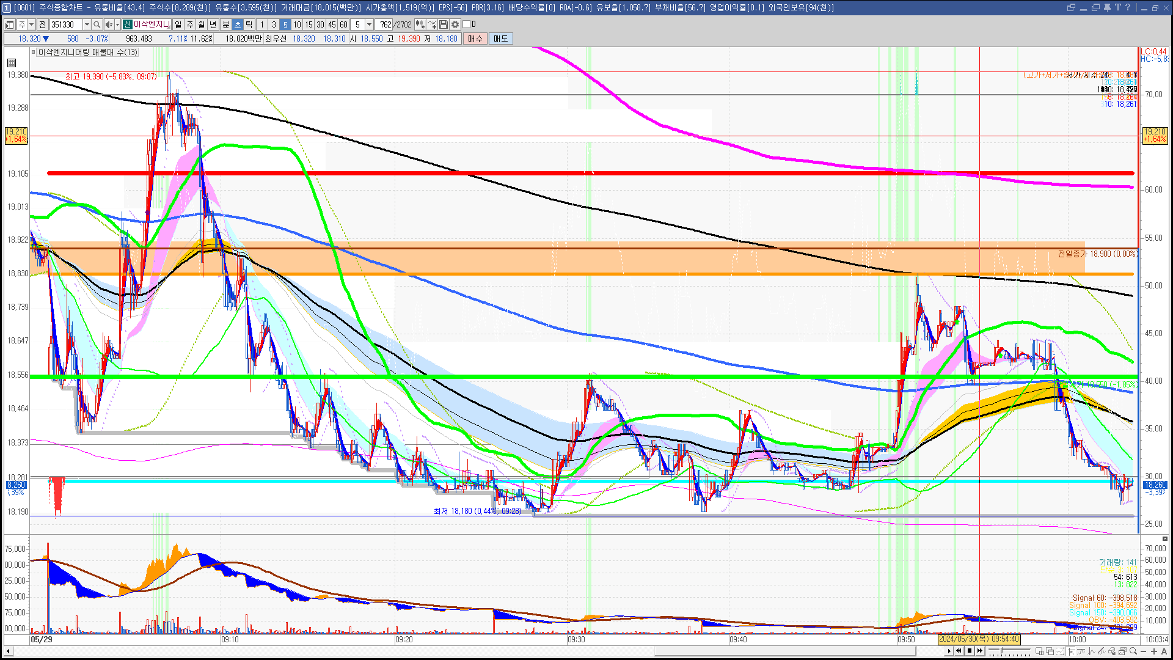The height and width of the screenshot is (660, 1173).
Task: Switch to 일 (daily) chart tab
Action: pos(178,24)
